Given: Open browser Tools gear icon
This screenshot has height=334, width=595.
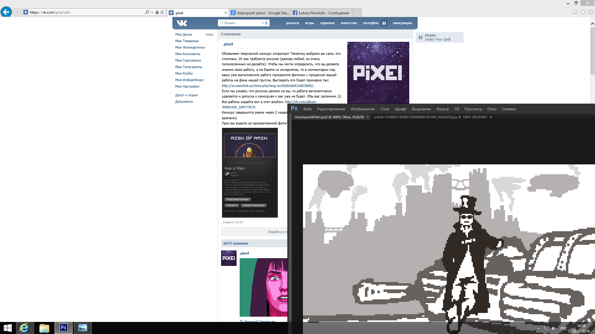Looking at the screenshot, I should 590,12.
